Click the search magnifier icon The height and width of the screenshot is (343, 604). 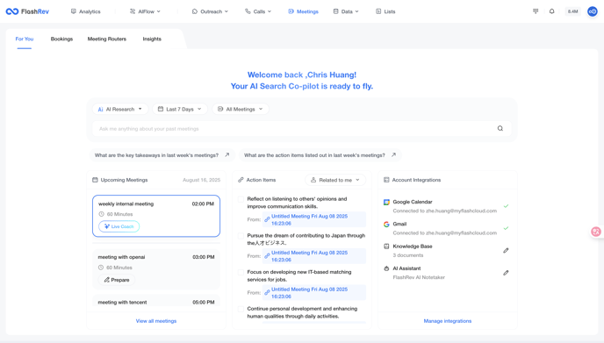[500, 129]
